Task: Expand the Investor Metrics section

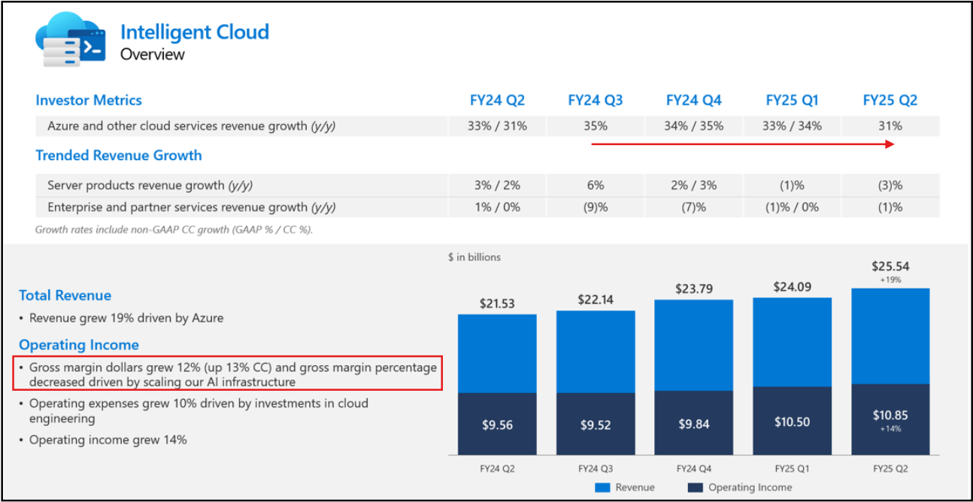Action: click(89, 100)
